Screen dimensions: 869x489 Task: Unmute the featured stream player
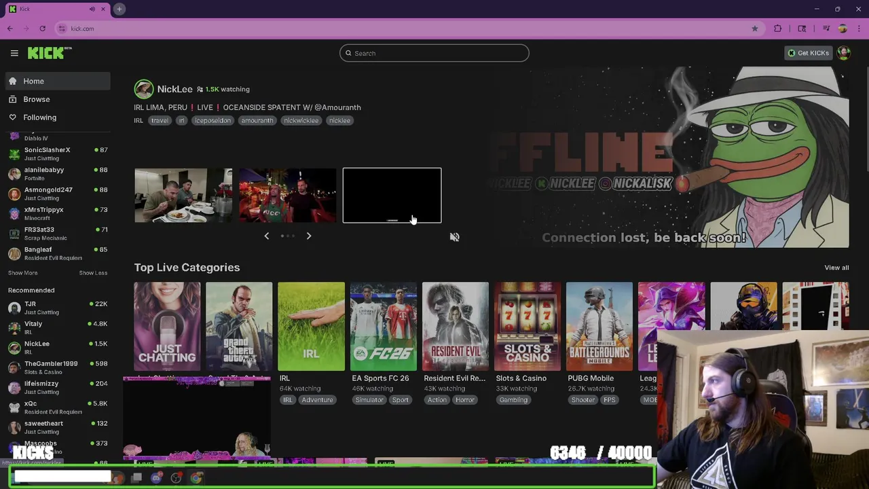(455, 237)
